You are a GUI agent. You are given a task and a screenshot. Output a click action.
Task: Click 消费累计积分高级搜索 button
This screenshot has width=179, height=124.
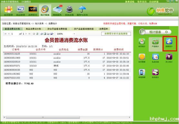(x=116, y=34)
